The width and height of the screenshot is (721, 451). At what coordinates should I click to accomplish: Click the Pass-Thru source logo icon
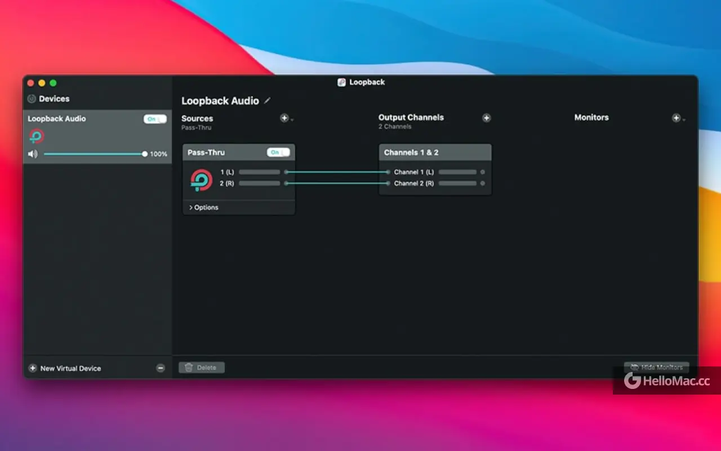[x=201, y=180]
